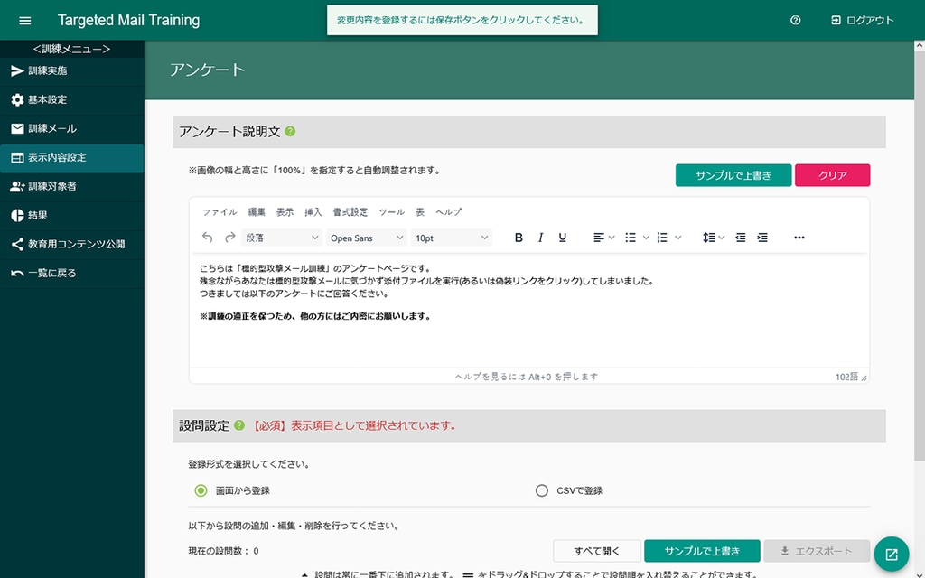Click the Targeted Mail Training title
The width and height of the screenshot is (925, 578).
coord(128,20)
